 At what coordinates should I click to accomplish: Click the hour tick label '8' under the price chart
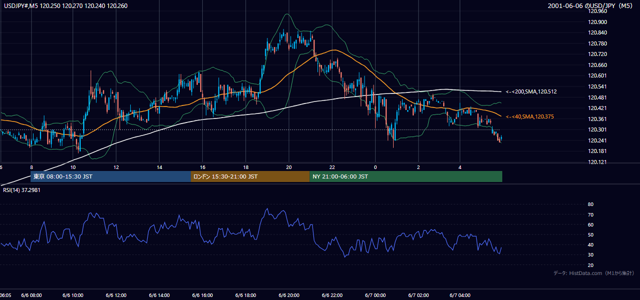[x=31, y=167]
